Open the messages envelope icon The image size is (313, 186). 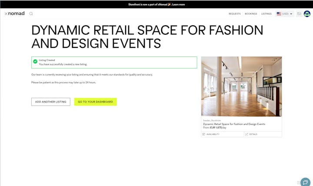tap(299, 14)
